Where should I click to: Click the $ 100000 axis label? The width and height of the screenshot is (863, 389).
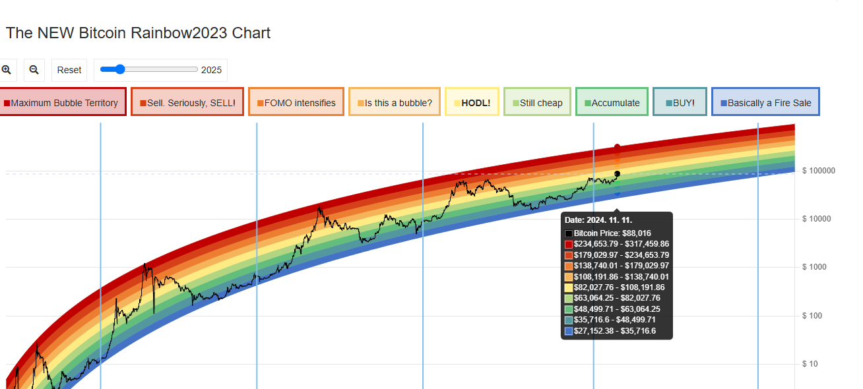tap(819, 171)
